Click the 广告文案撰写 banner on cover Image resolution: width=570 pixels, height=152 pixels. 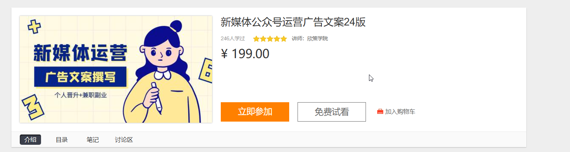pos(80,77)
